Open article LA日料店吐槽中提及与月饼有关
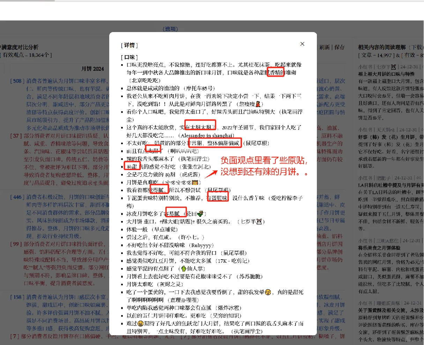 coord(391,185)
